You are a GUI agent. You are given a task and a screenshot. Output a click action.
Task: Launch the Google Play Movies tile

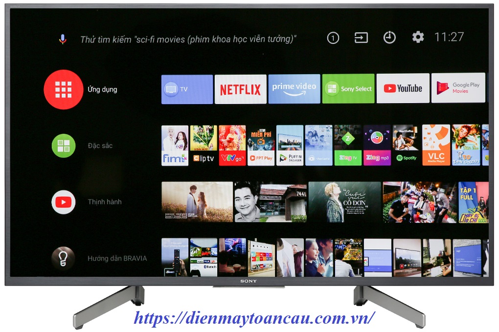458,88
